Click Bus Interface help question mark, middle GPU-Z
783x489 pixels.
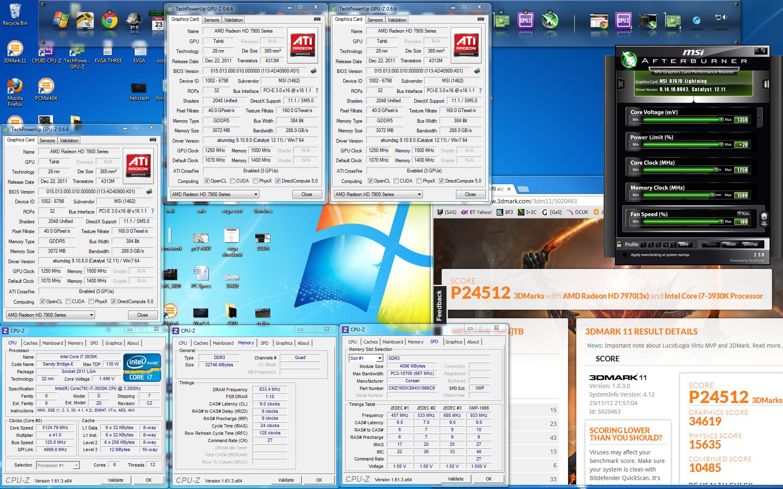click(316, 90)
